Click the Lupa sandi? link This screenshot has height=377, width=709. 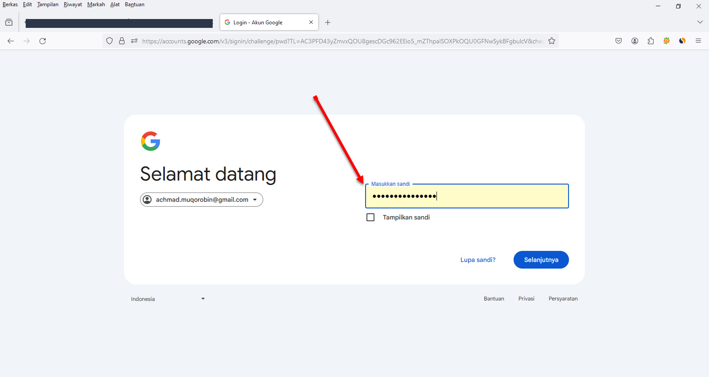478,260
